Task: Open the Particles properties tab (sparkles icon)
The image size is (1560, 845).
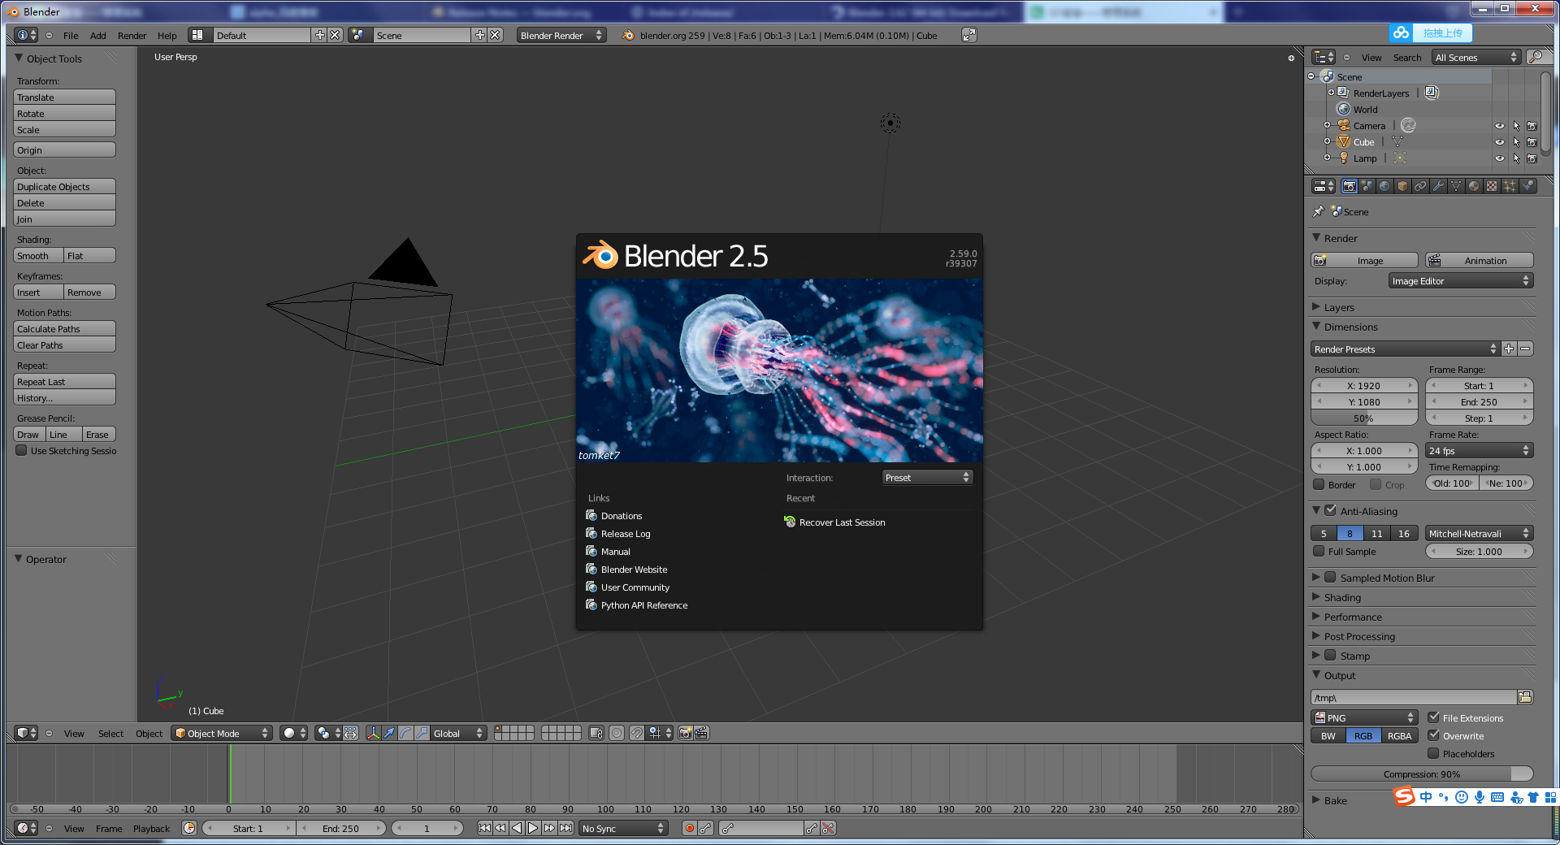Action: click(1510, 186)
